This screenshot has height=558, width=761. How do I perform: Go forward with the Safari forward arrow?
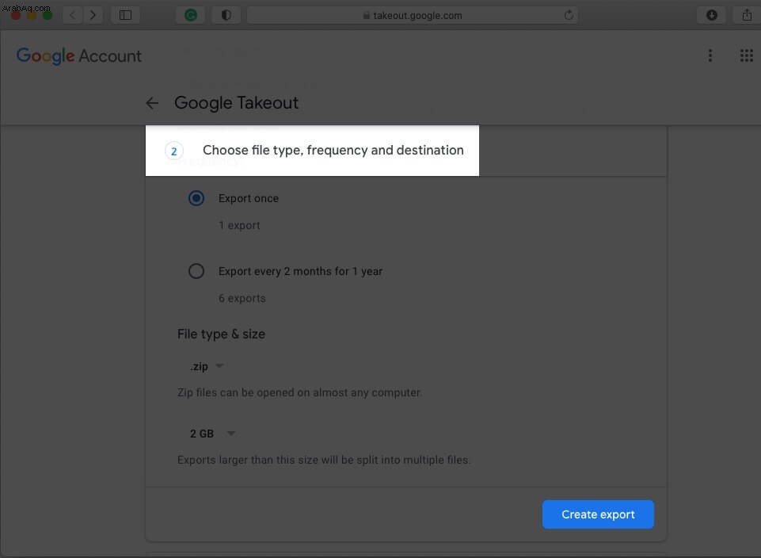93,15
